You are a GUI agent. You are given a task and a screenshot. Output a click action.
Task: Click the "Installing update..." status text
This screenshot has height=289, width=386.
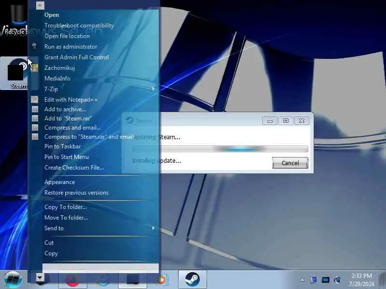[156, 160]
